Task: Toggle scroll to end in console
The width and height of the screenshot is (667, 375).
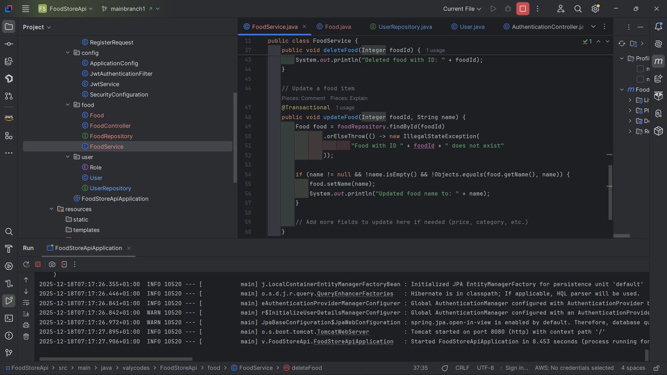Action: click(26, 314)
